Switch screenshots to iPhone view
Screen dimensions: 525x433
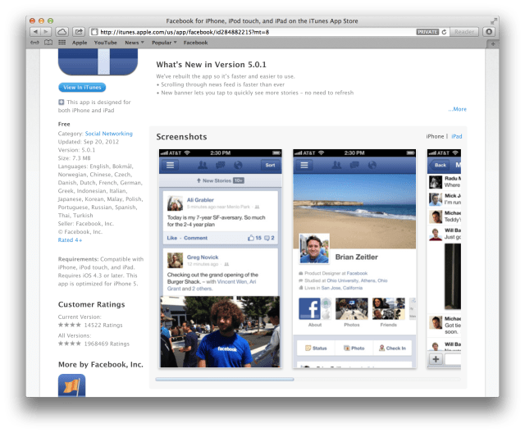[x=435, y=136]
